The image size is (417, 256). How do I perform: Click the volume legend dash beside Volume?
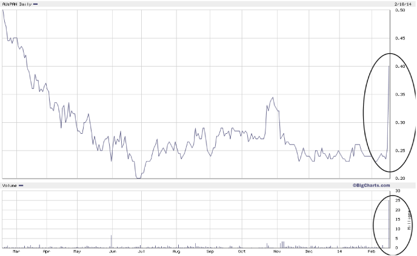pos(22,184)
